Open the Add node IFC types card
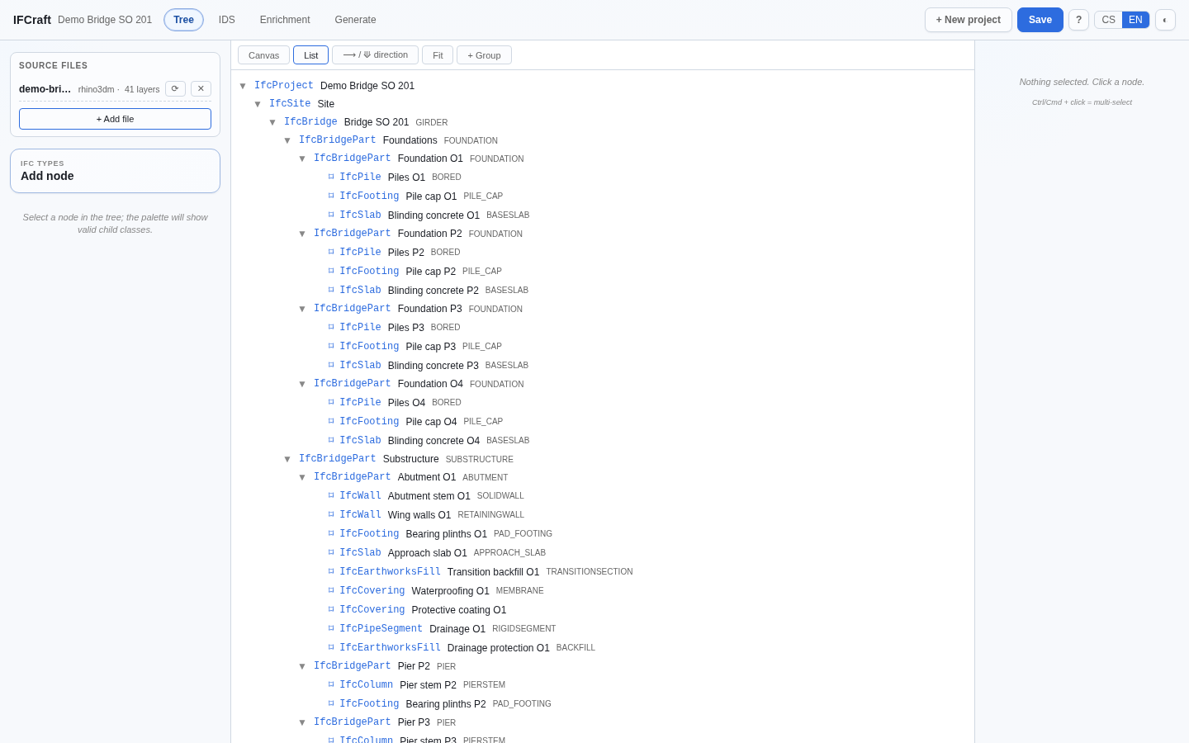Viewport: 1189px width, 743px height. [115, 171]
